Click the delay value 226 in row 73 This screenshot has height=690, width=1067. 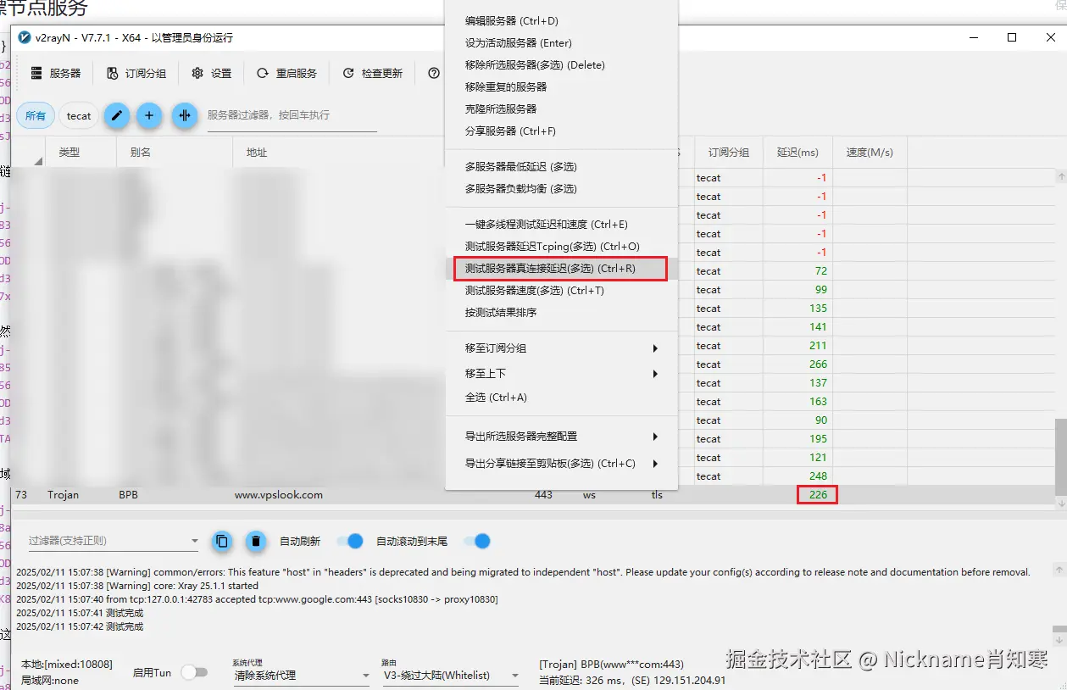coord(818,495)
